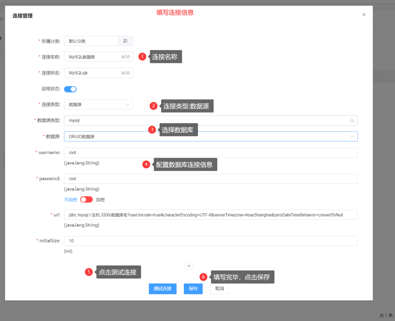Cancel the connection dialog
The image size is (395, 321).
[x=219, y=289]
